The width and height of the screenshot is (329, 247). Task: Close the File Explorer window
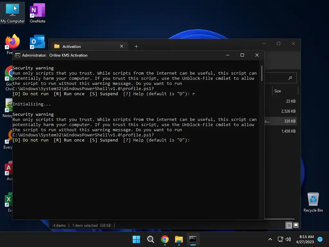click(293, 43)
